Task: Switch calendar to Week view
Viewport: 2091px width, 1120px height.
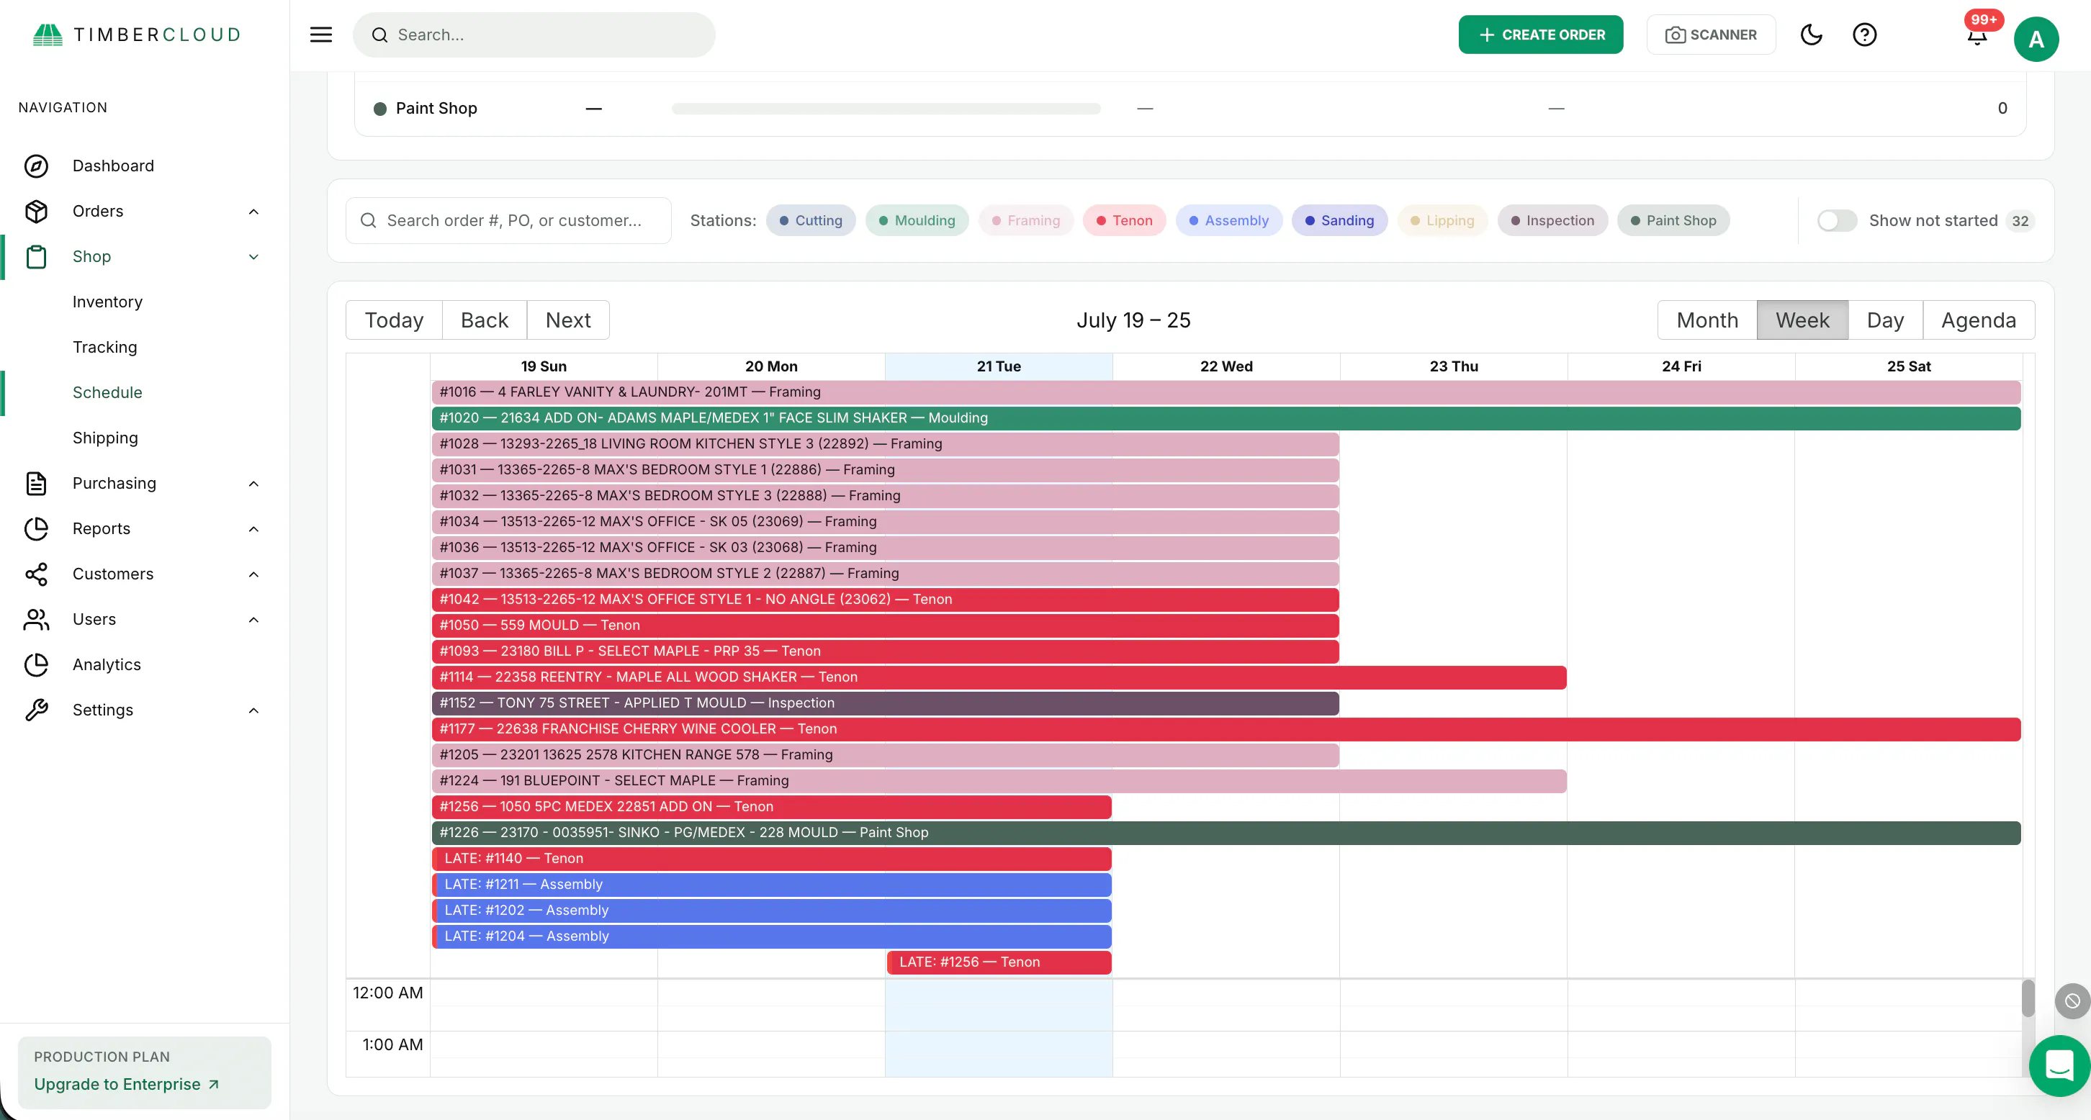Action: pyautogui.click(x=1802, y=320)
